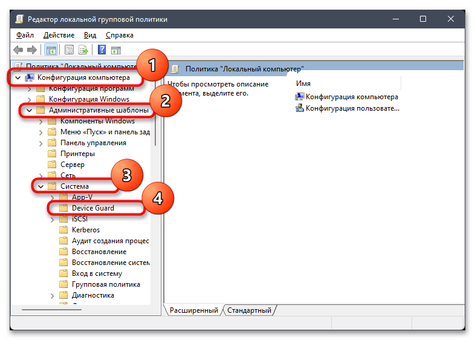475x340 pixels.
Task: Click the blue Help question mark icon
Action: 102,50
